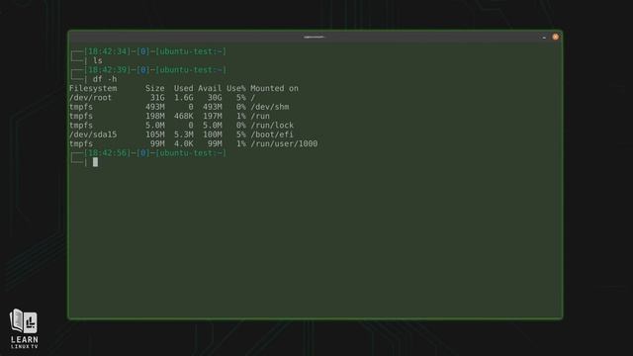633x356 pixels.
Task: Click the 18:42:34 prompt timestamp
Action: (x=108, y=51)
